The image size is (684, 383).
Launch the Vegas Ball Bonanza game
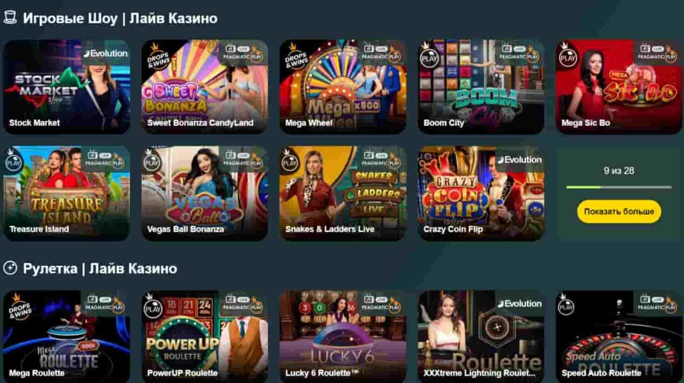click(x=204, y=193)
